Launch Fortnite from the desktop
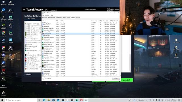The height and width of the screenshot is (102, 182). [x=11, y=41]
